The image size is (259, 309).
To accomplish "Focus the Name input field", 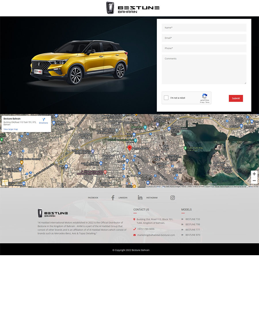I will point(204,28).
